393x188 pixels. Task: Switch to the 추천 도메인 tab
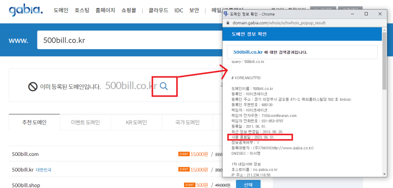tap(34, 122)
